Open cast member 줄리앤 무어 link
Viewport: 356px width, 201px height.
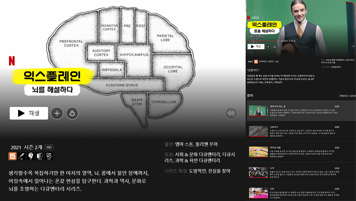206,144
